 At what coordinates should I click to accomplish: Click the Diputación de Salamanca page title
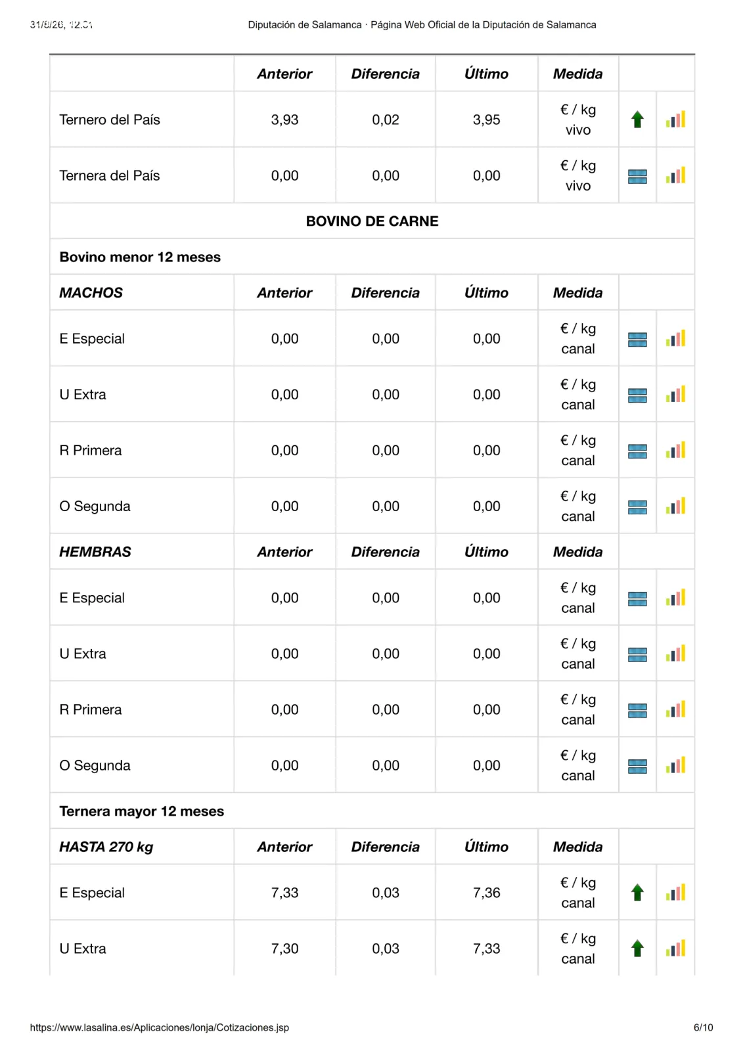point(422,25)
